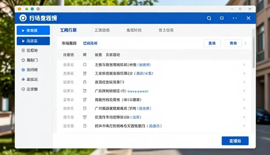Screen dimensions: 270x155
Task: Select the topmost bright-blue sidebar button
Action: [33, 30]
